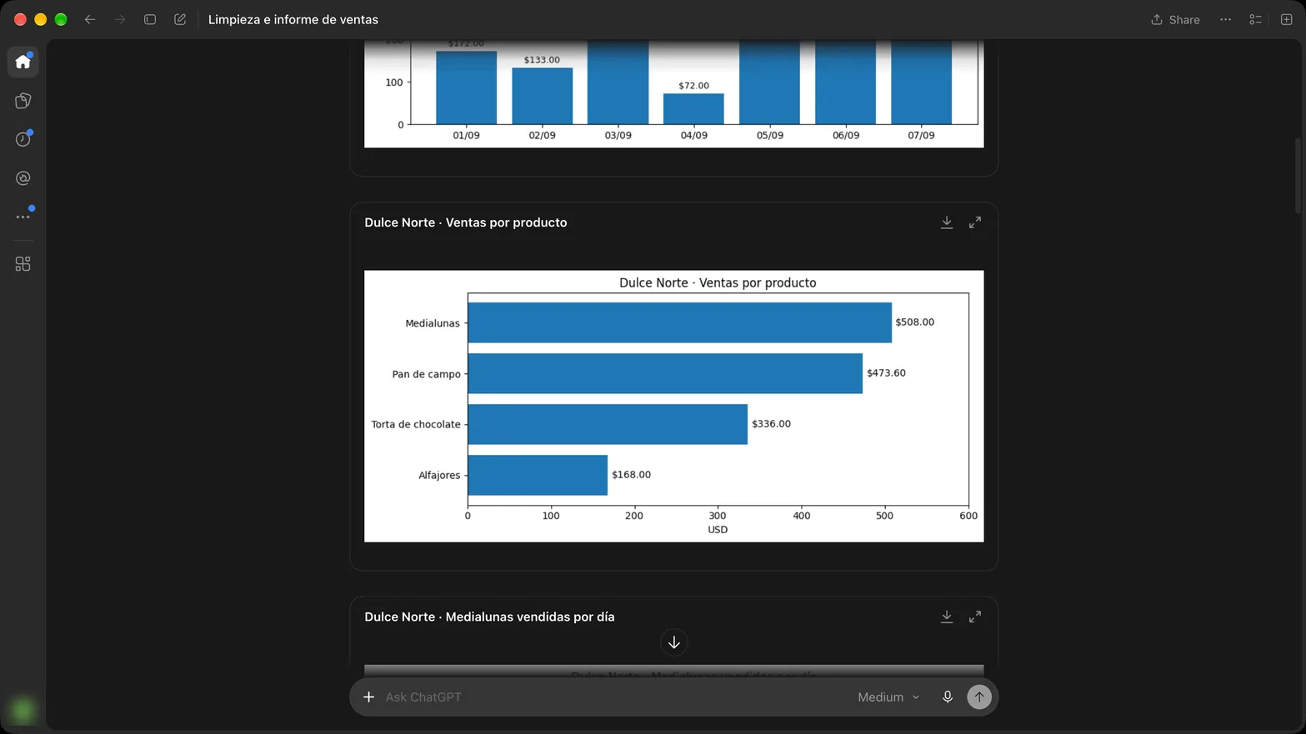The image size is (1306, 734).
Task: Open the Medium dropdown in the composer
Action: (888, 697)
